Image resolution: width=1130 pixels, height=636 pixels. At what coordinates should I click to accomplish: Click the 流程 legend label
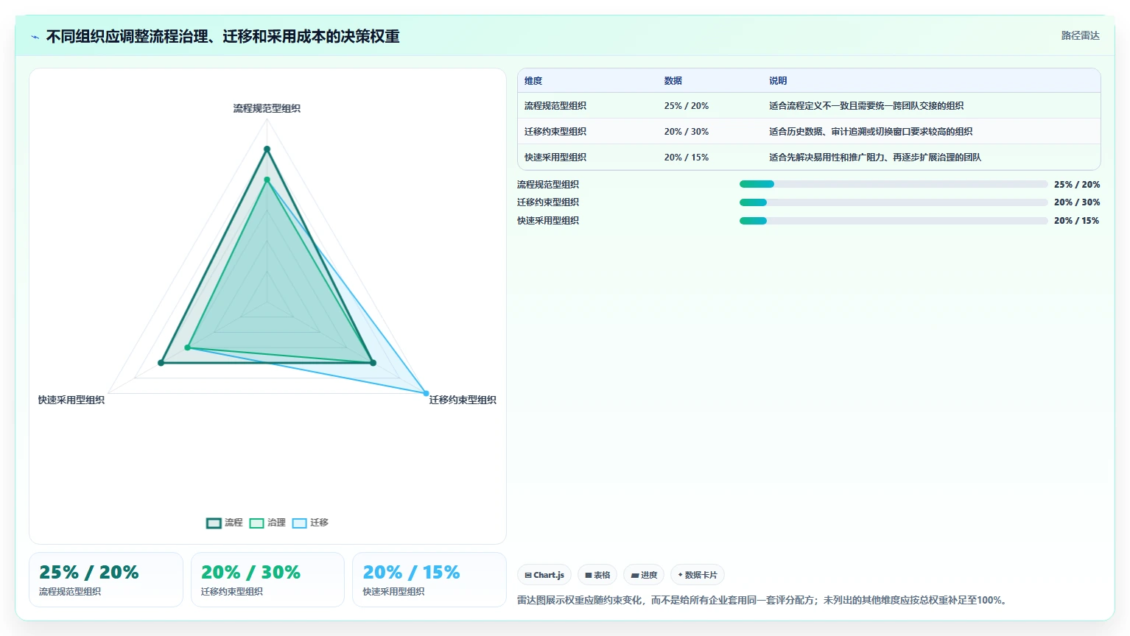coord(234,523)
